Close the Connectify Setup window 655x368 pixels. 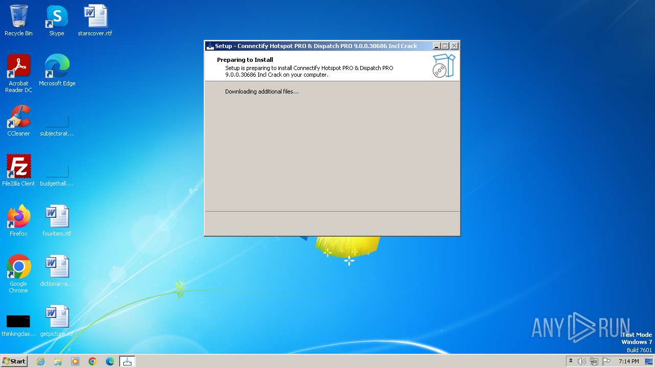[454, 46]
